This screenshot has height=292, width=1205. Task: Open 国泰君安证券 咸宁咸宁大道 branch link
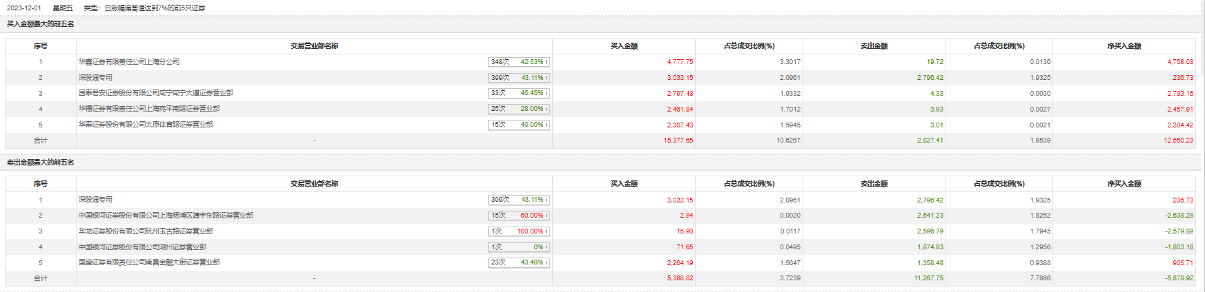tap(156, 93)
